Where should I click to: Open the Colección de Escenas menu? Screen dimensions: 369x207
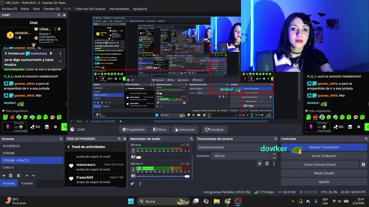[90, 9]
